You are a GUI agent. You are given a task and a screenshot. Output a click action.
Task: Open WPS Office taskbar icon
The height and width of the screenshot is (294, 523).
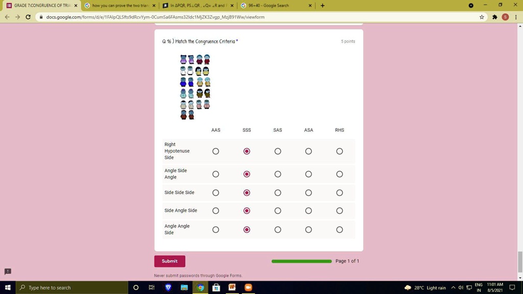(x=232, y=287)
